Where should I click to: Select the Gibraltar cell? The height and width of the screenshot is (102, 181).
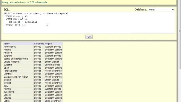[18, 74]
